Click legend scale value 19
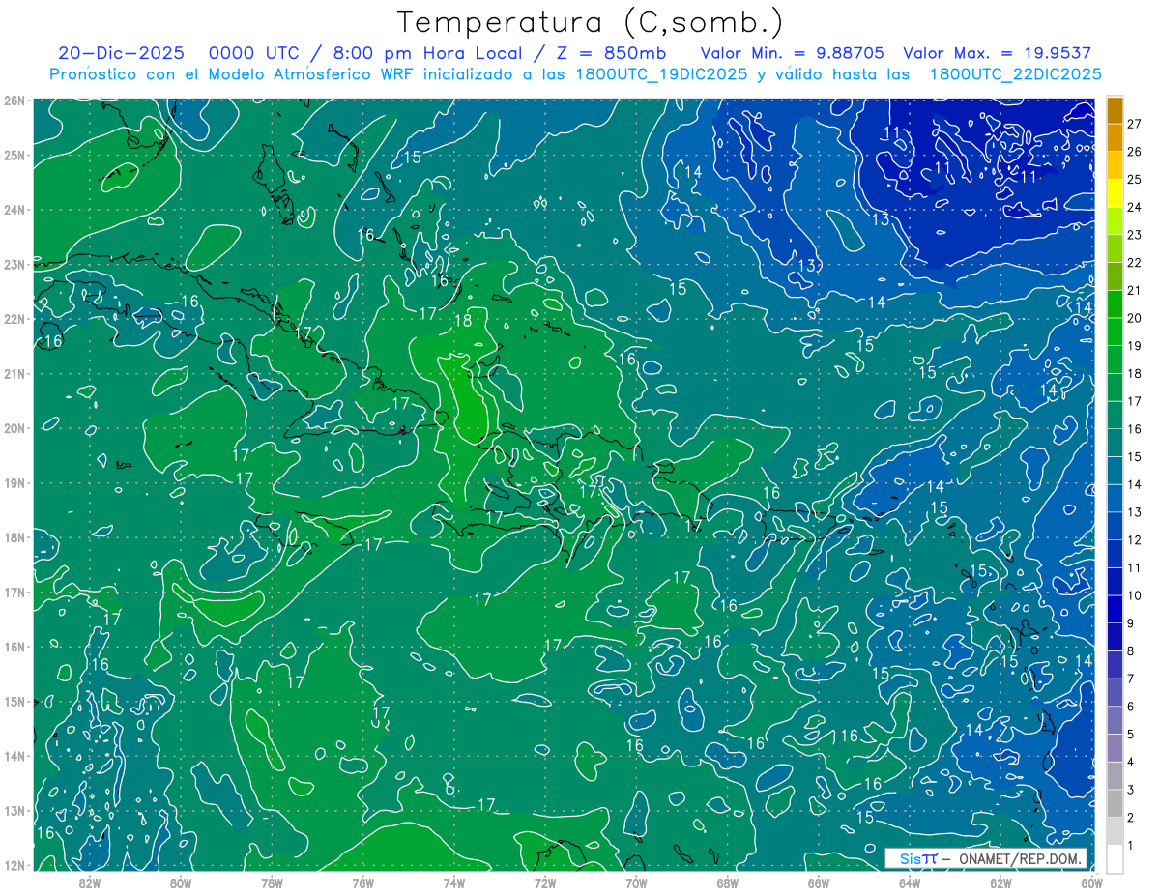 (x=1135, y=346)
